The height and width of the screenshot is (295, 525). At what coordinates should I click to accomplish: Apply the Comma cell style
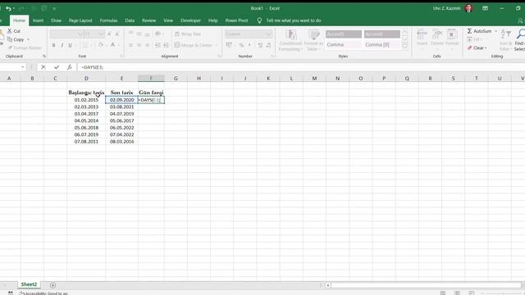[344, 44]
